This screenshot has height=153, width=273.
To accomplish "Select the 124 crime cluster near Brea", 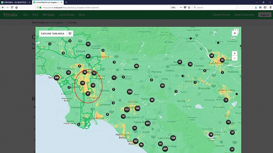I will click(130, 92).
